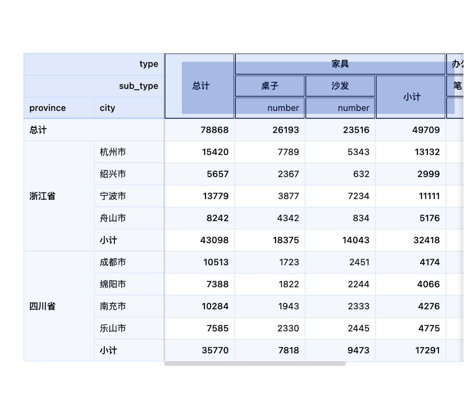Click the horizontal scrollbar thumb below table
This screenshot has width=473, height=407.
point(255,364)
